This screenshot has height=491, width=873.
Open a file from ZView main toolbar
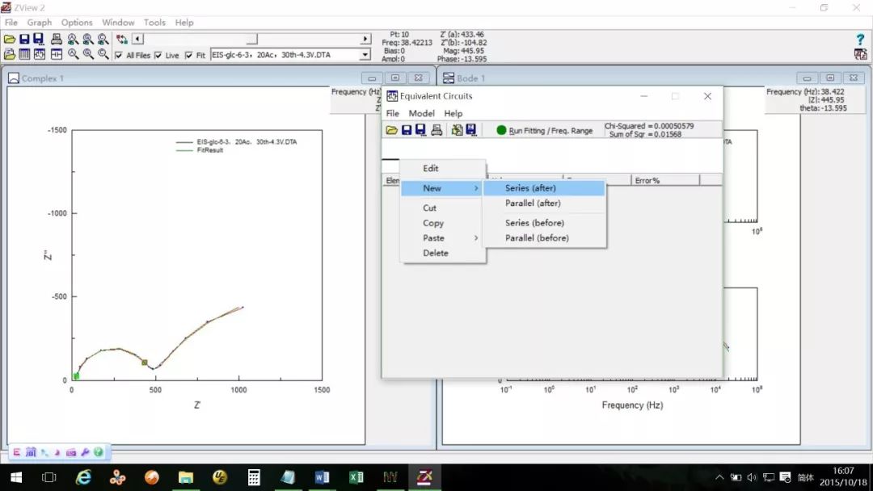click(10, 39)
